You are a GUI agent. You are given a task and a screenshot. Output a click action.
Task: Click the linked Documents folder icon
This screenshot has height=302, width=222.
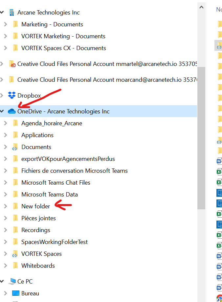click(x=15, y=147)
